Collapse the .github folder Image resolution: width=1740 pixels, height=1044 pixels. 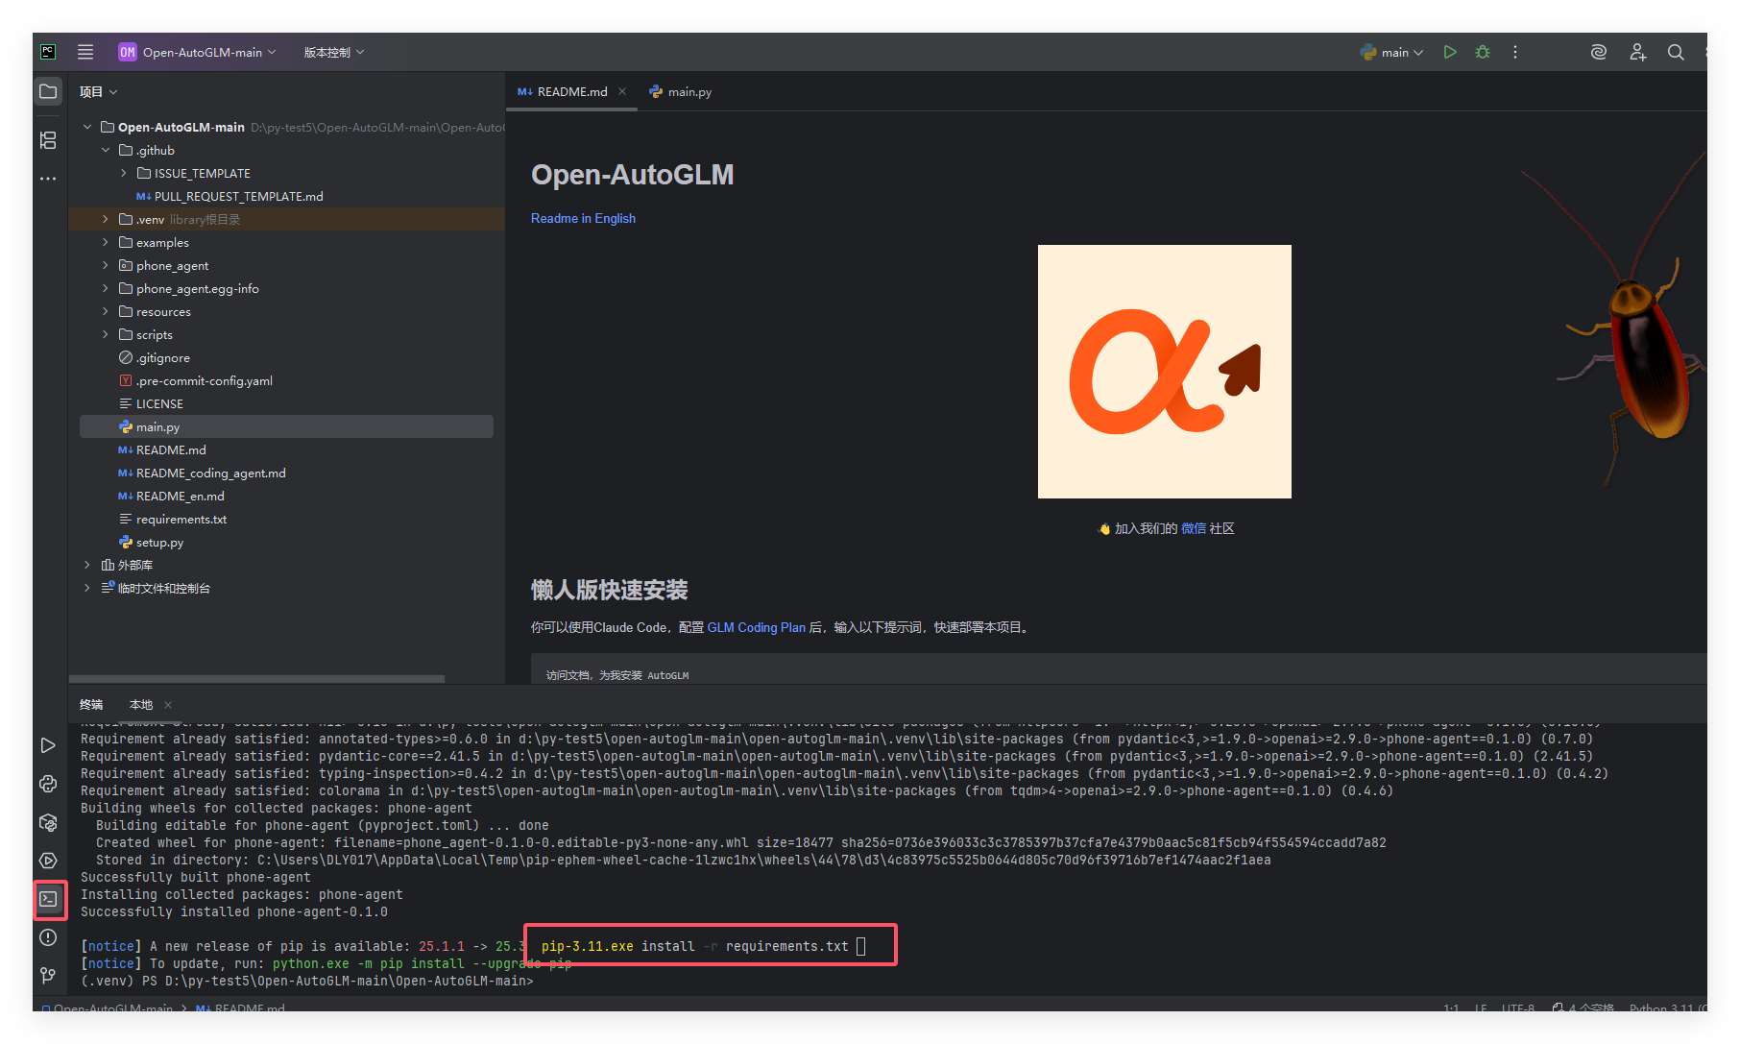point(106,150)
